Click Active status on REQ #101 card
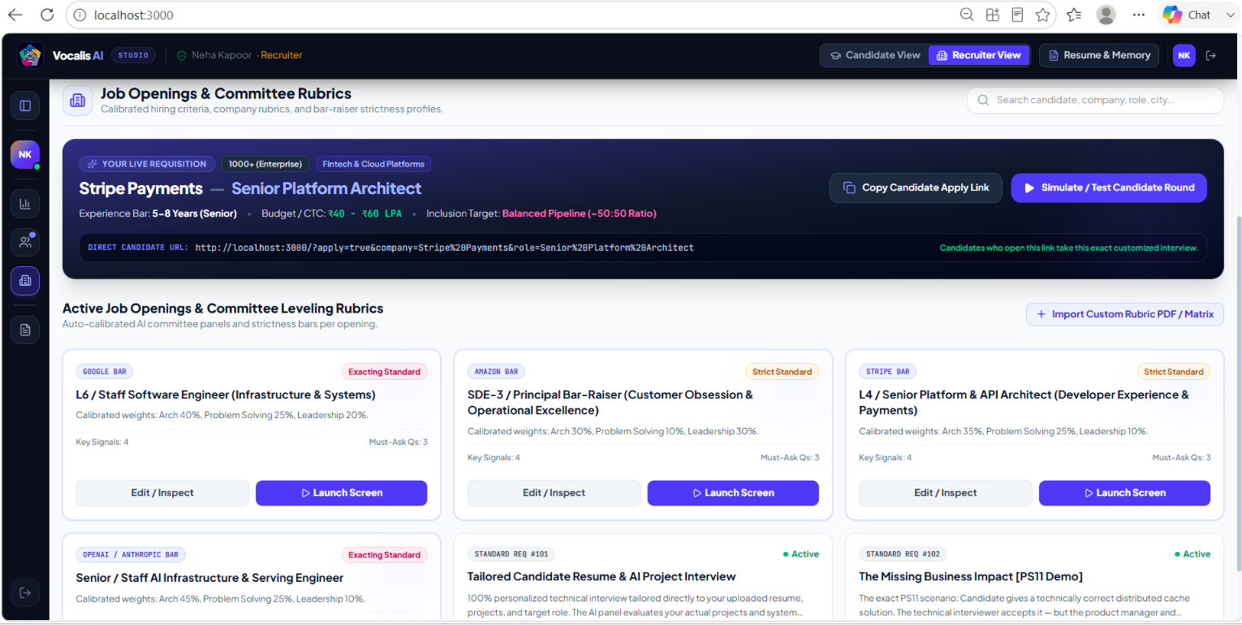 (801, 554)
